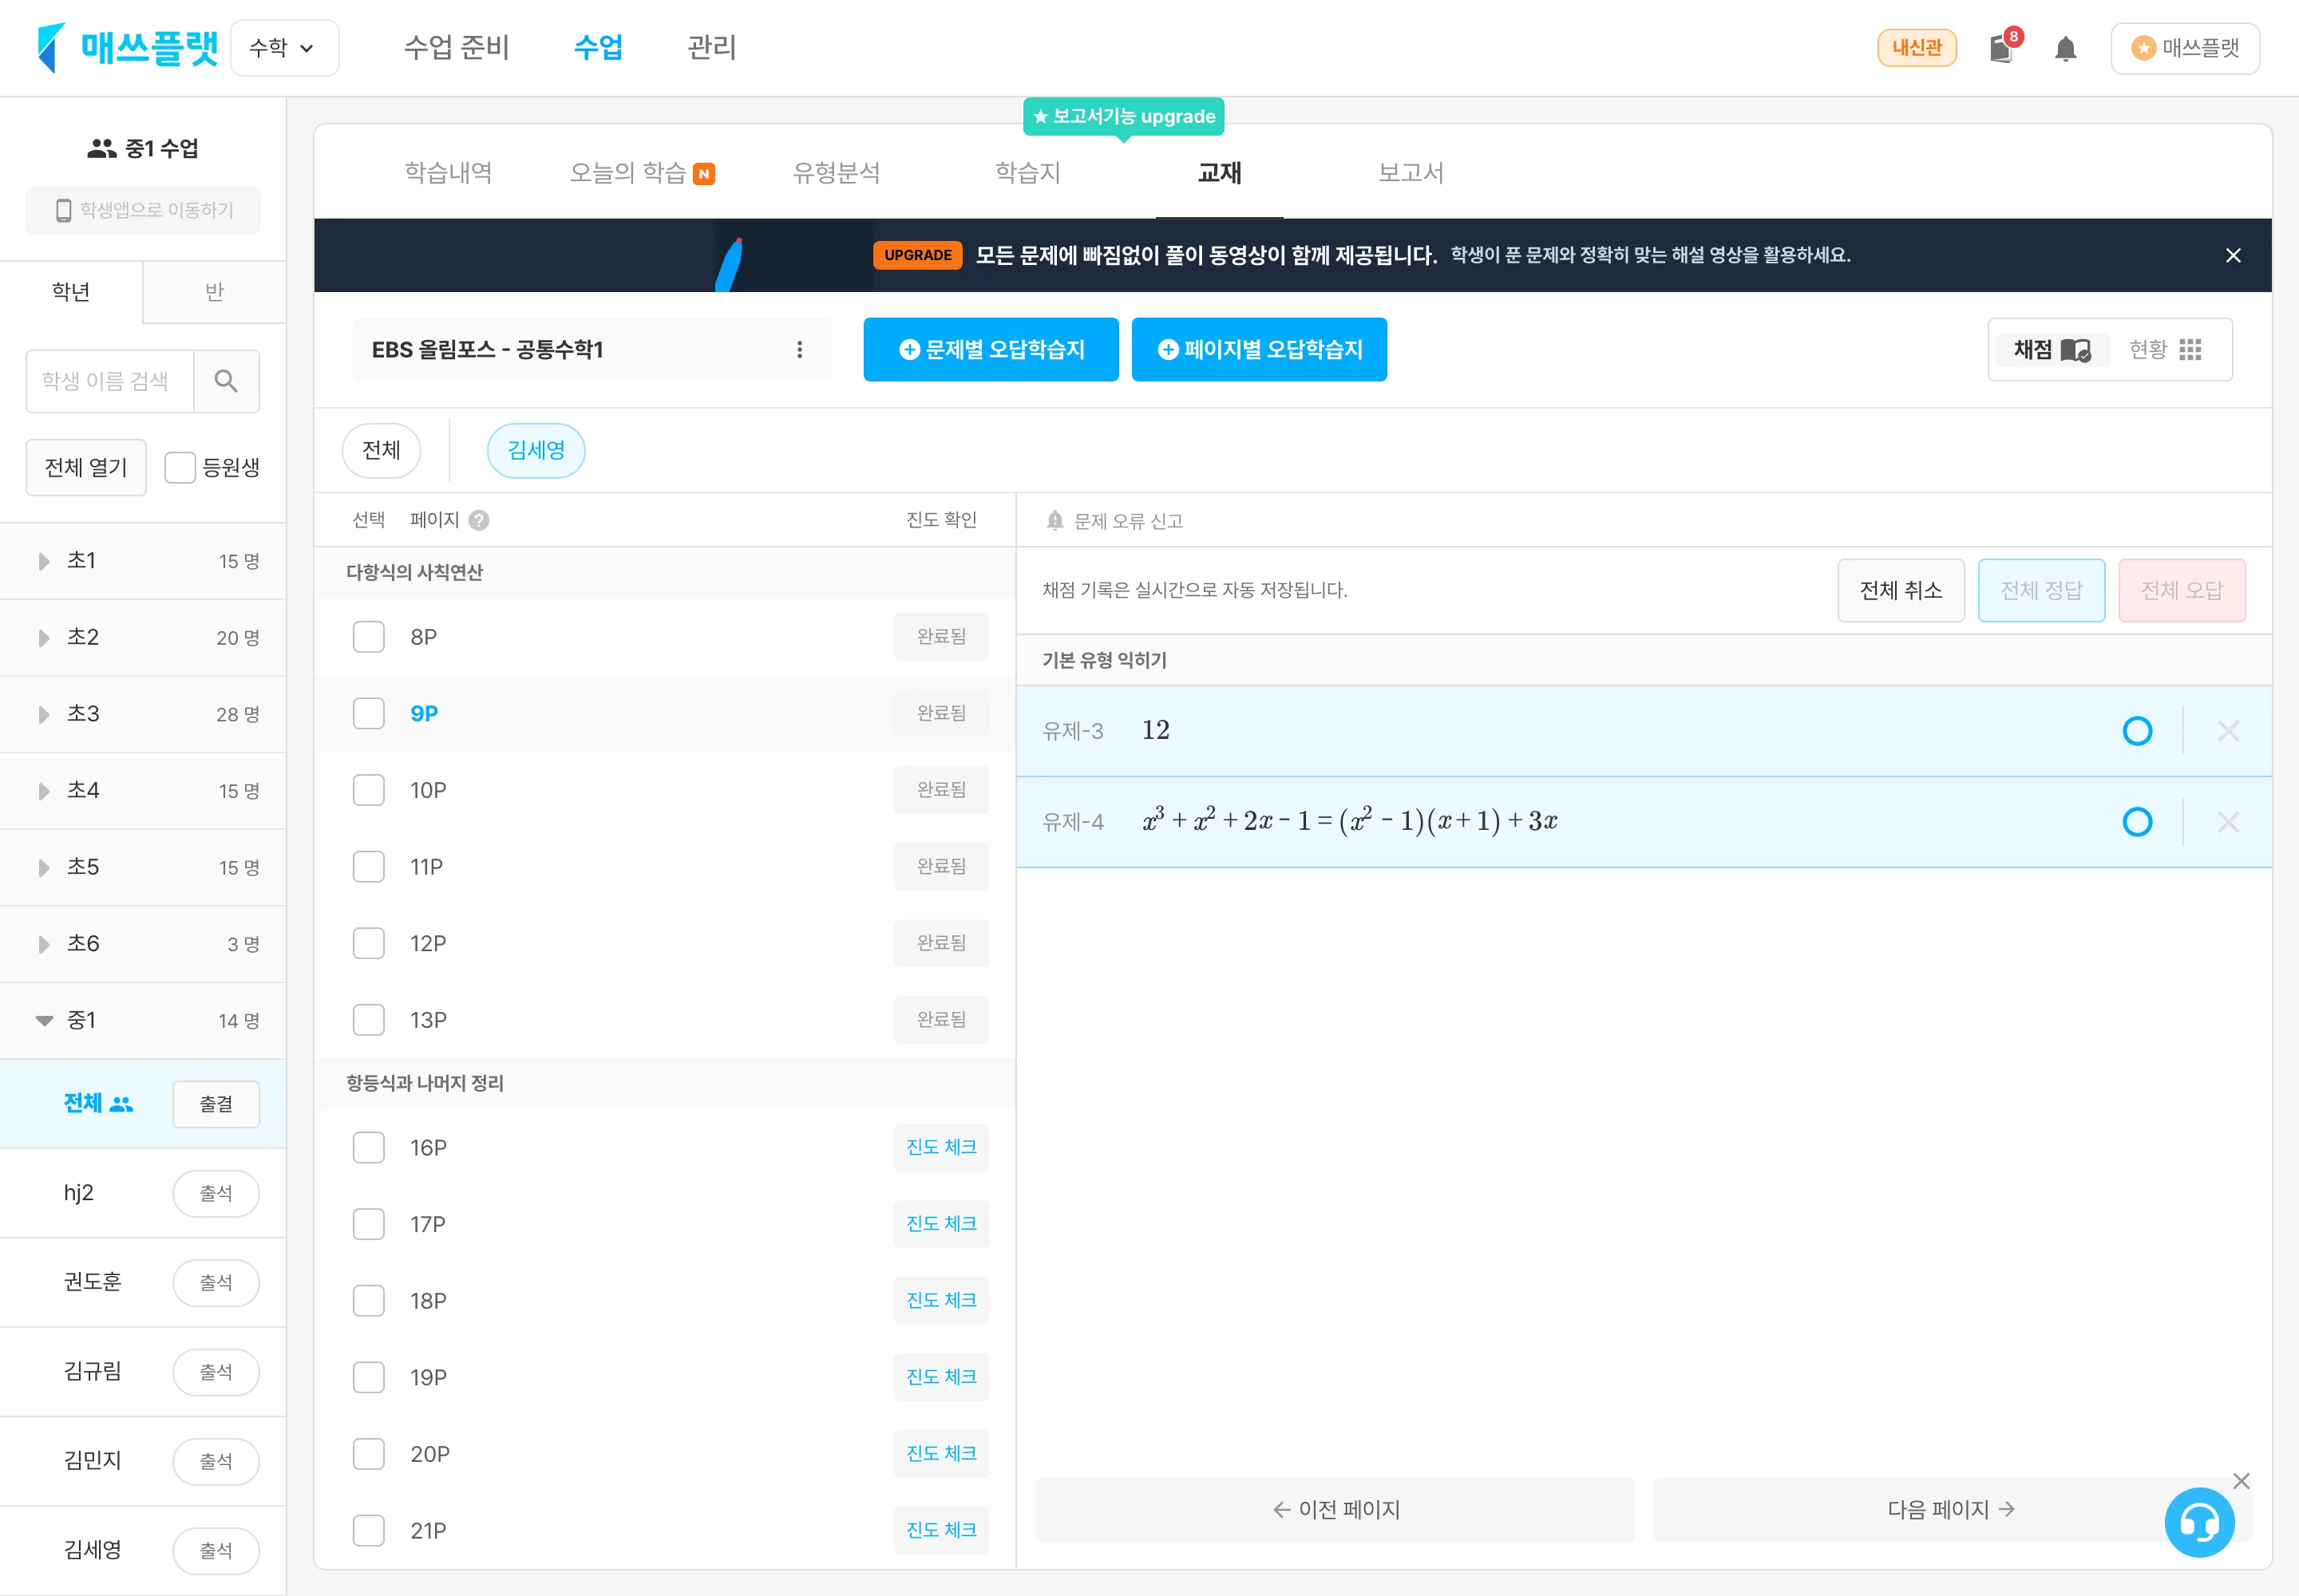2299x1596 pixels.
Task: Check the 11P page checkbox
Action: coord(368,867)
